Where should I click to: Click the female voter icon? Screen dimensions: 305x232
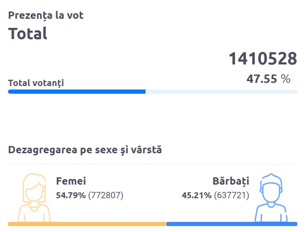click(34, 198)
